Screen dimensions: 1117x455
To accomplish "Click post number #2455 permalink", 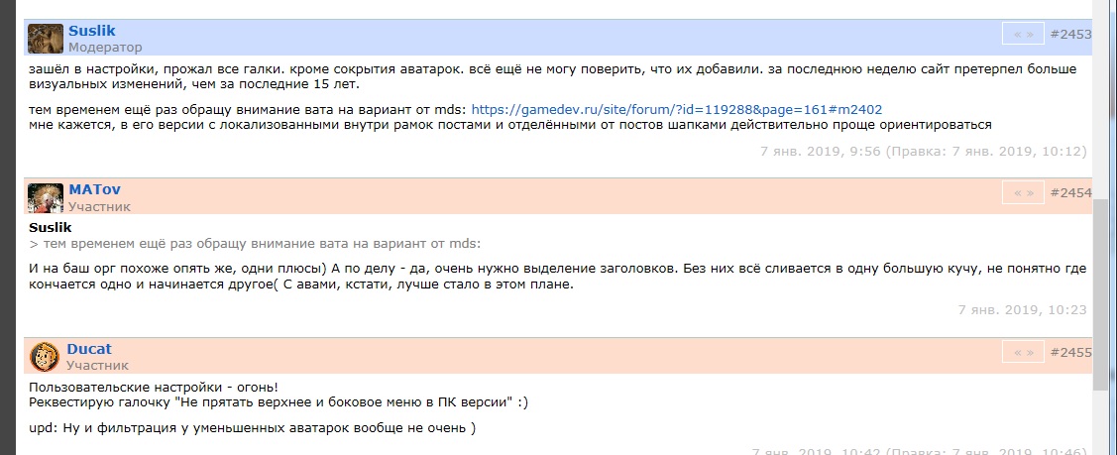I will coord(1070,352).
